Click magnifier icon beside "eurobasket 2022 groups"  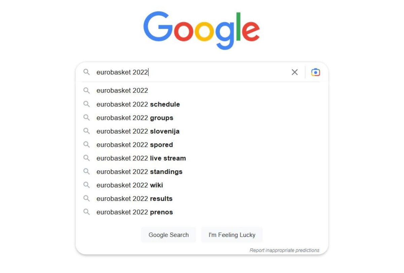point(87,118)
